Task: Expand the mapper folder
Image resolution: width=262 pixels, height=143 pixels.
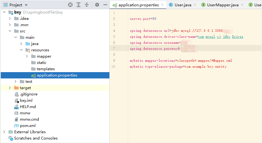Action: (x=27, y=56)
